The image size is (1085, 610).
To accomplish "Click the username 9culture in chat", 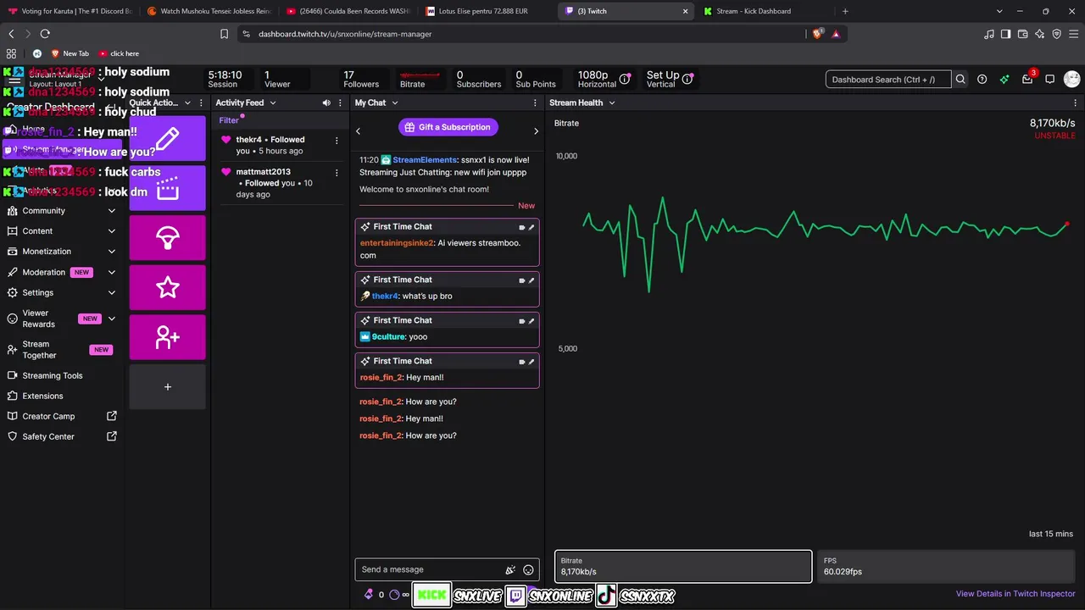I will click(388, 336).
